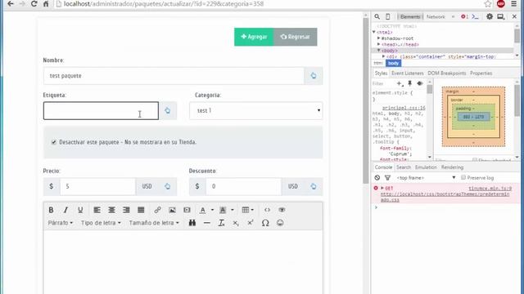
Task: Toggle bold in the editor toolbar
Action: click(x=51, y=210)
